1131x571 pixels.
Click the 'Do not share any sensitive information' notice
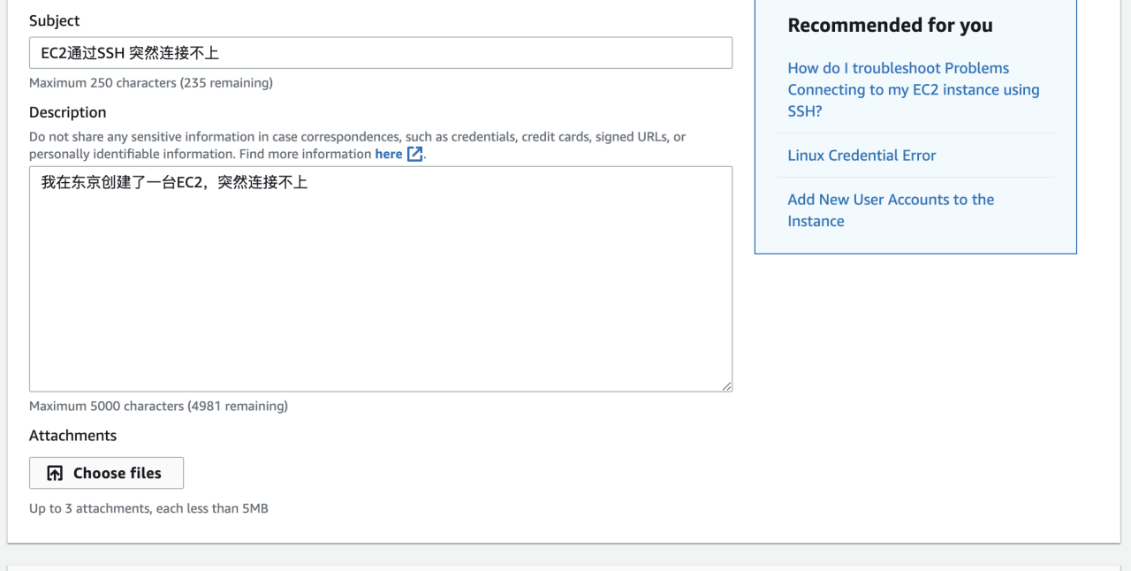click(x=357, y=145)
